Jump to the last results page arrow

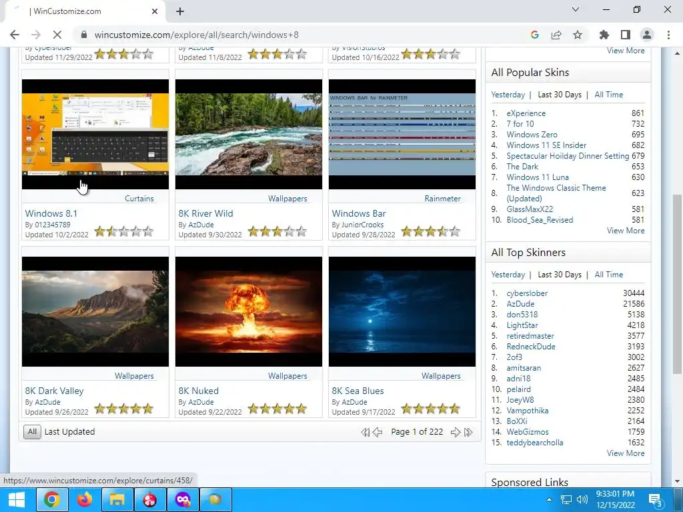click(x=469, y=432)
